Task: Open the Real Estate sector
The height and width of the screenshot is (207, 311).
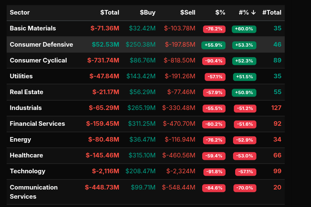Action: [26, 92]
